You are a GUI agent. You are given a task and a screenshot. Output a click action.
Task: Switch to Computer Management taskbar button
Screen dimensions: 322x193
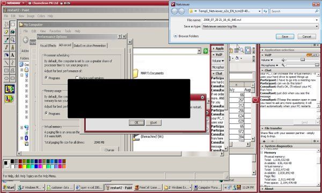click(207, 188)
